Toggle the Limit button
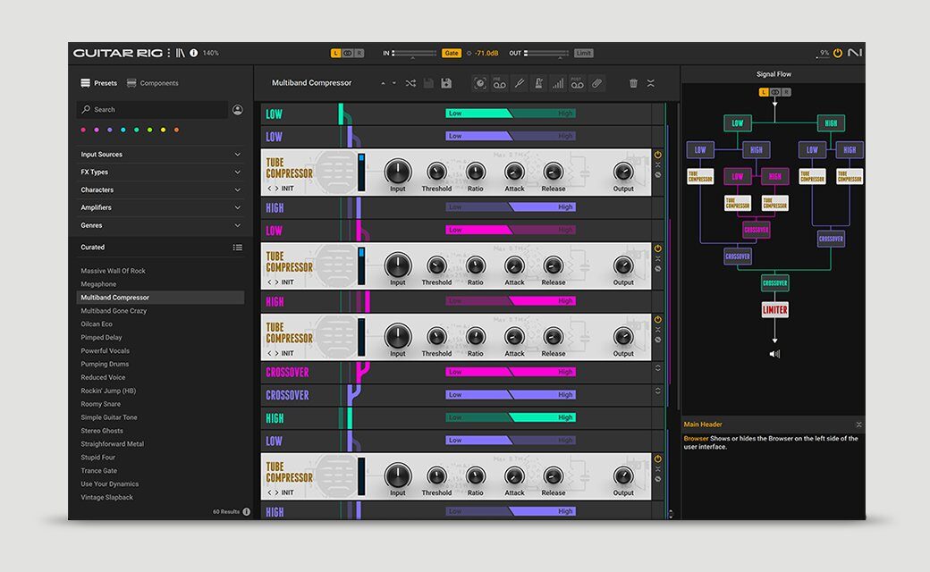 coord(584,54)
